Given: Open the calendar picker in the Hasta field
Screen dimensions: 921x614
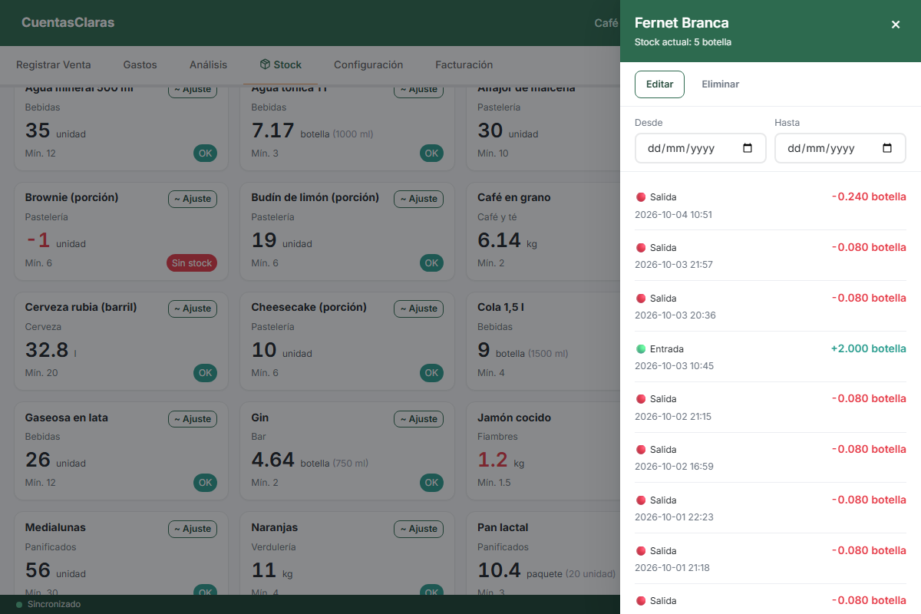Looking at the screenshot, I should [887, 148].
